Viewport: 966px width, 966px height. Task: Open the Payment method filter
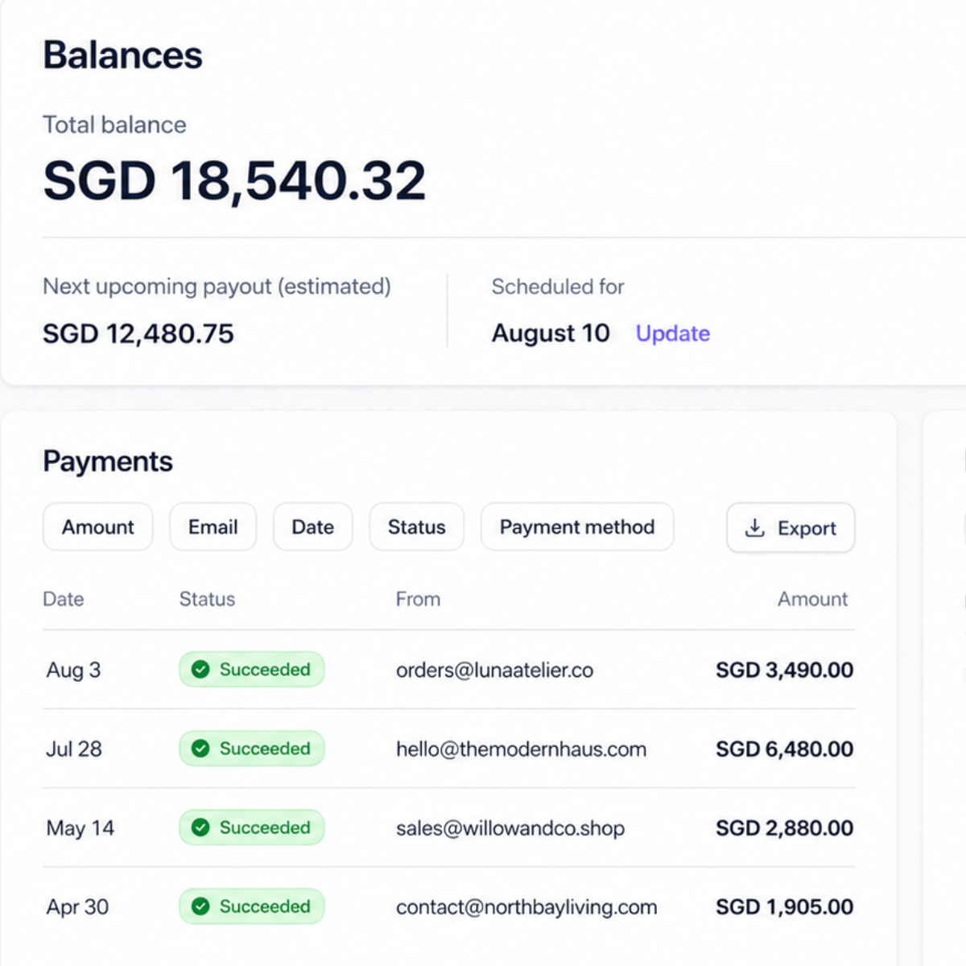(577, 526)
